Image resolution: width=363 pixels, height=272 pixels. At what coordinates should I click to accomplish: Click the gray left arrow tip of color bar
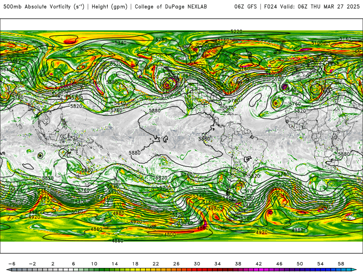8,270
